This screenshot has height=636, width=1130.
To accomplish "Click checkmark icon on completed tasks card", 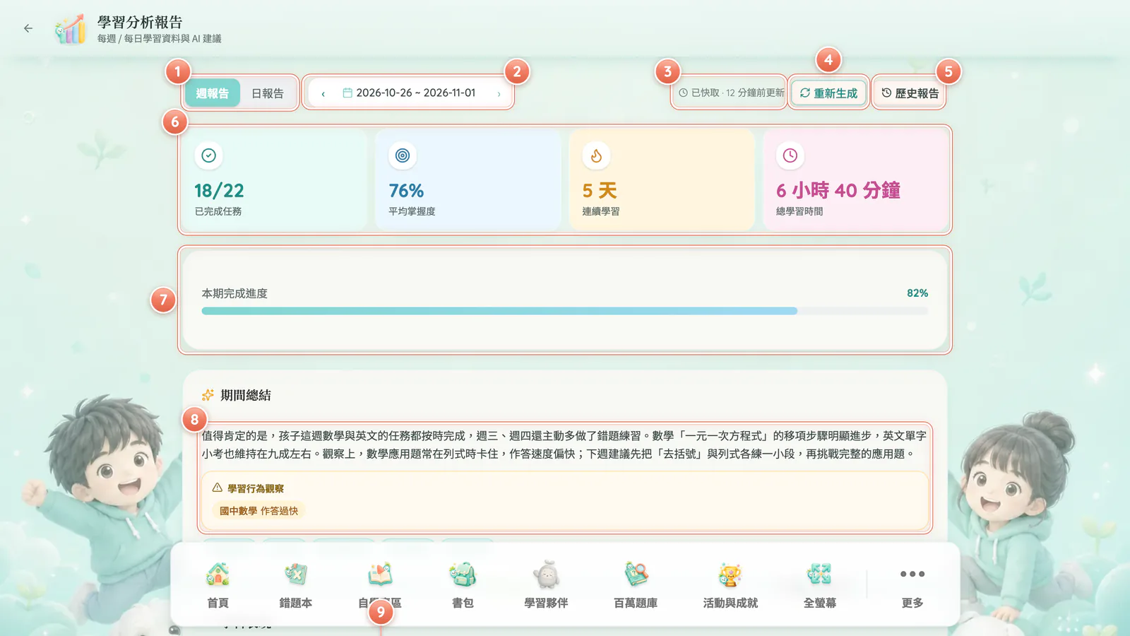I will click(x=208, y=155).
